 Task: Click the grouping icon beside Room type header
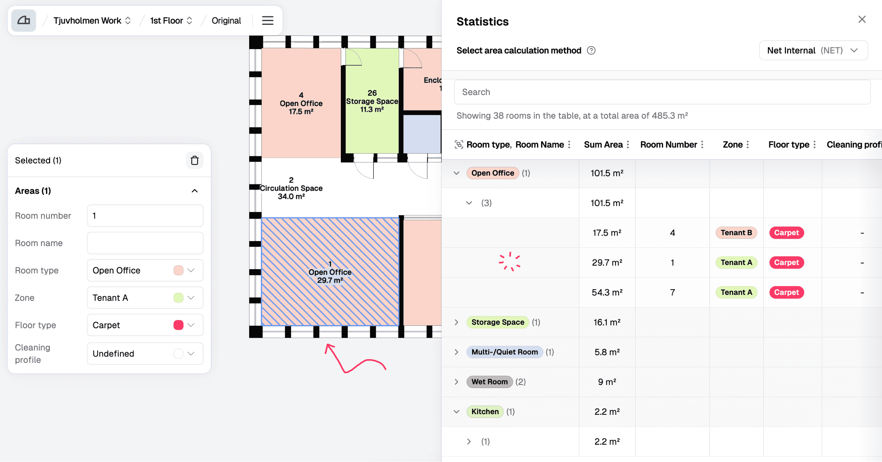coord(458,145)
